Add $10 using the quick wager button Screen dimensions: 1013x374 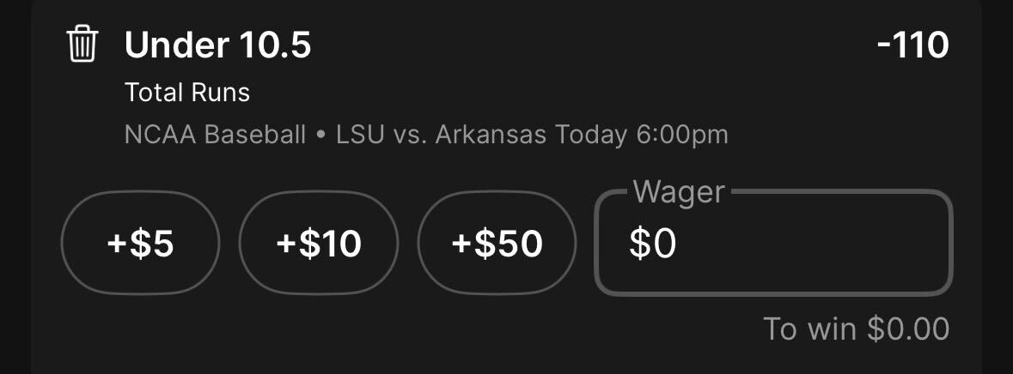coord(319,244)
